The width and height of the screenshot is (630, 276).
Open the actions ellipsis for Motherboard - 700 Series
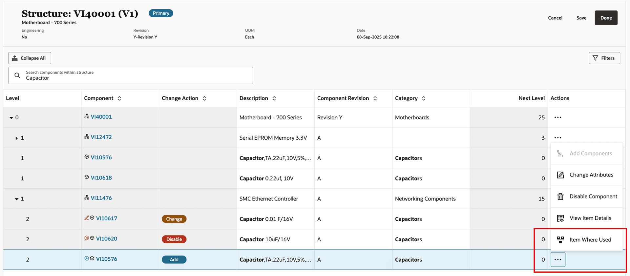558,117
